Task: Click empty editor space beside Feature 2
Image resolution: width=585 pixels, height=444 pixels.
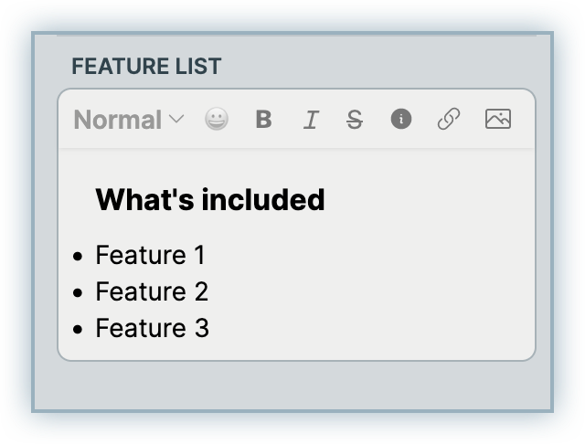Action: (366, 292)
